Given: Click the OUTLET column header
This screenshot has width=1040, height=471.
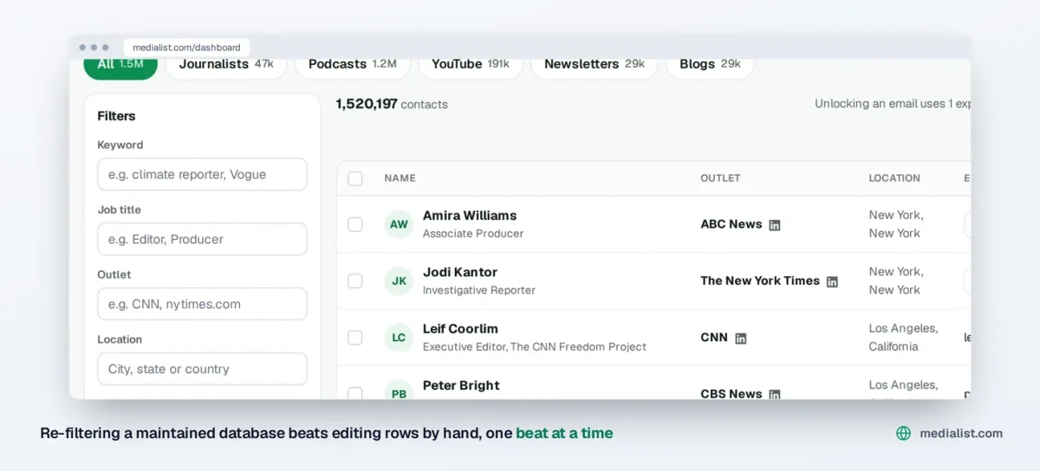Looking at the screenshot, I should tap(720, 178).
